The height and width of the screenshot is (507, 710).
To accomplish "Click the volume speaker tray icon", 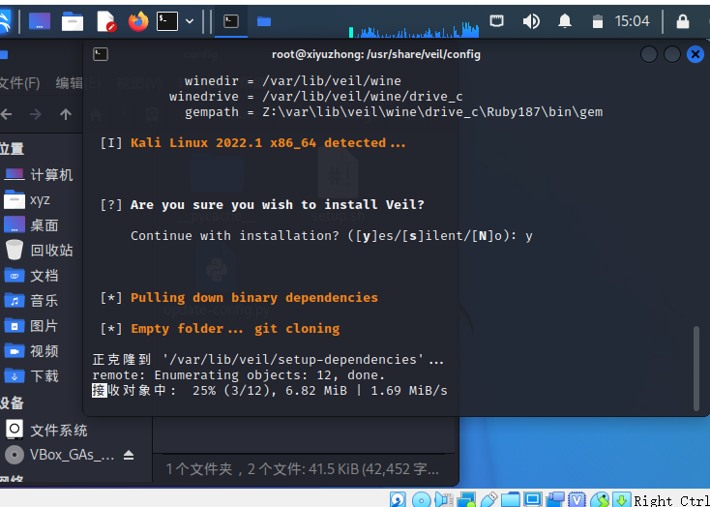I will (531, 21).
